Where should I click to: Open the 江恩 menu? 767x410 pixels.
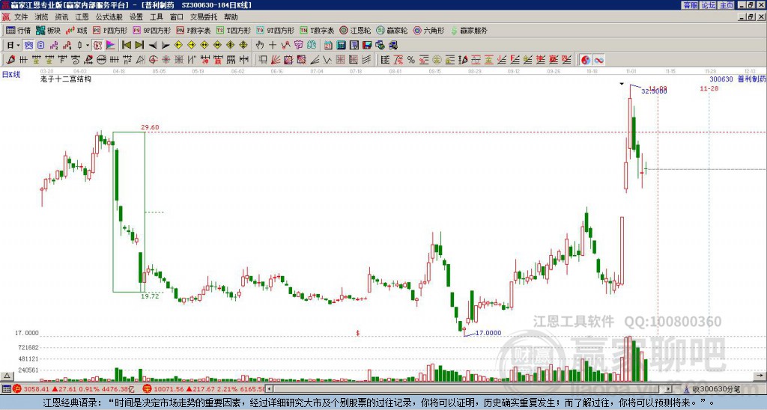[x=82, y=17]
